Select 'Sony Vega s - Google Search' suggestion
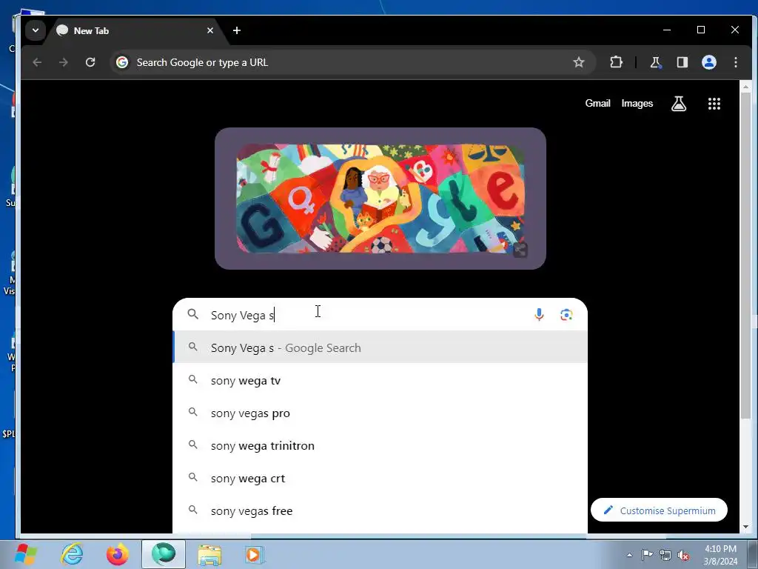The height and width of the screenshot is (569, 758). tap(380, 347)
